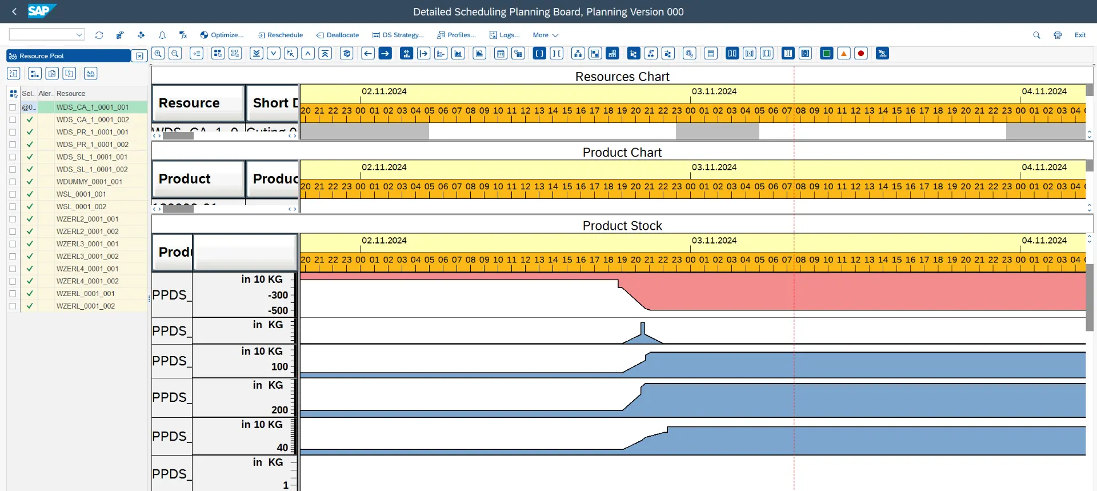Viewport: 1097px width, 491px height.
Task: Click the green square status icon
Action: point(826,53)
